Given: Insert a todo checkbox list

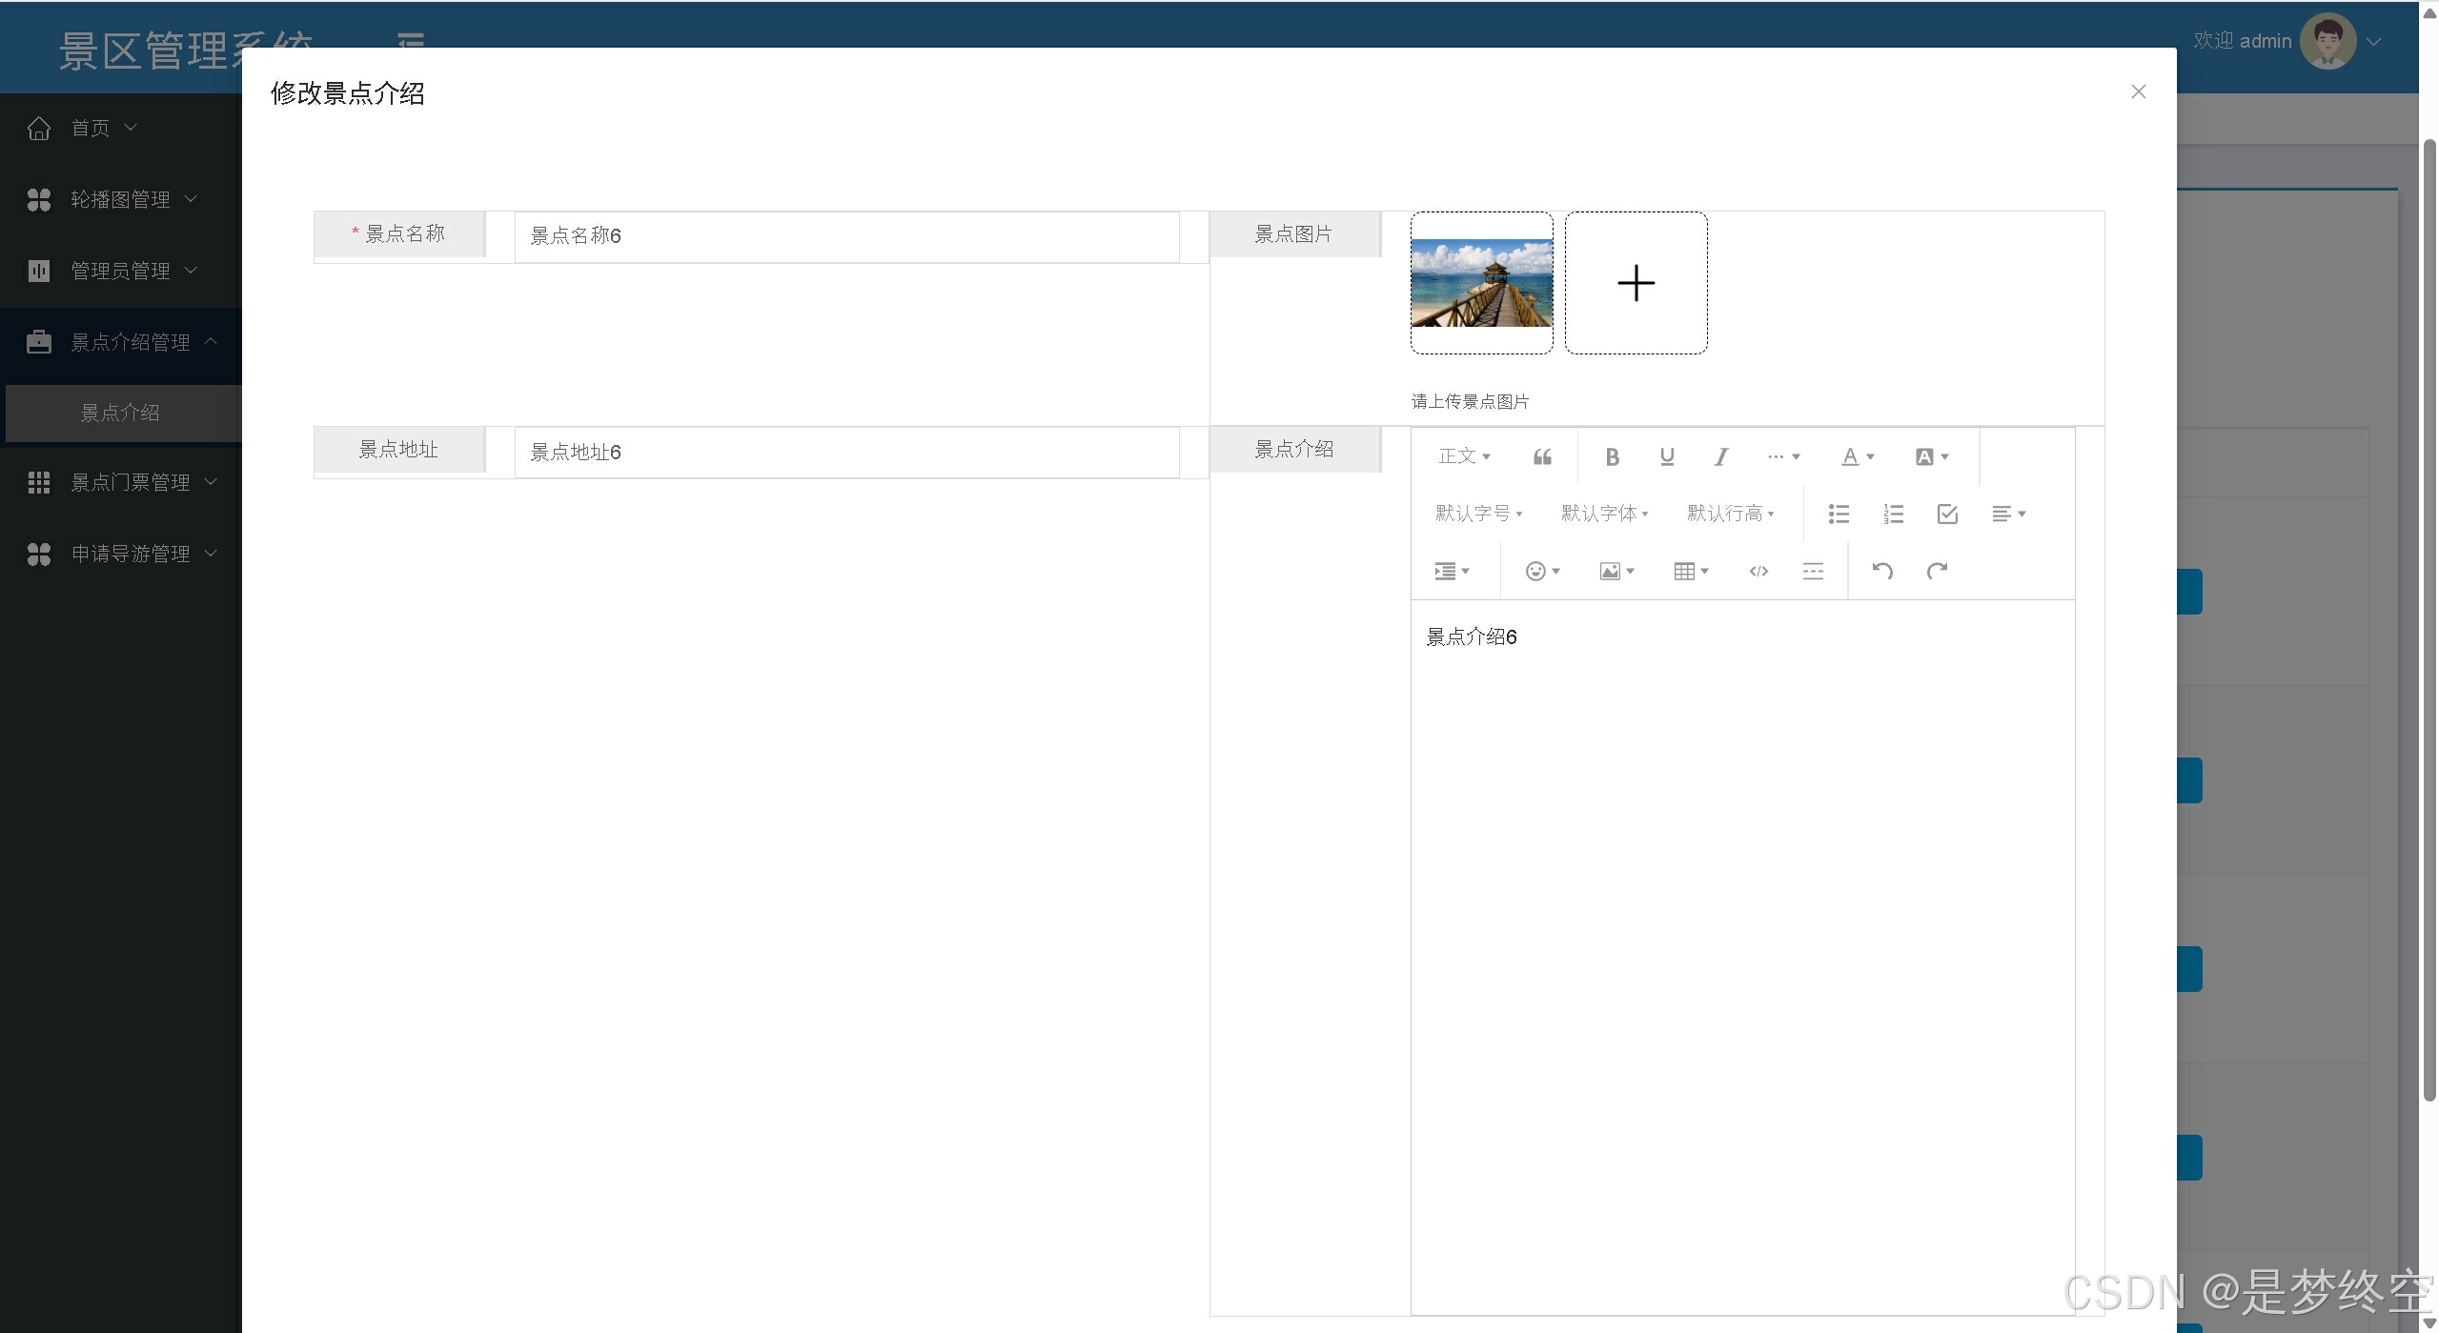Looking at the screenshot, I should [x=1947, y=515].
